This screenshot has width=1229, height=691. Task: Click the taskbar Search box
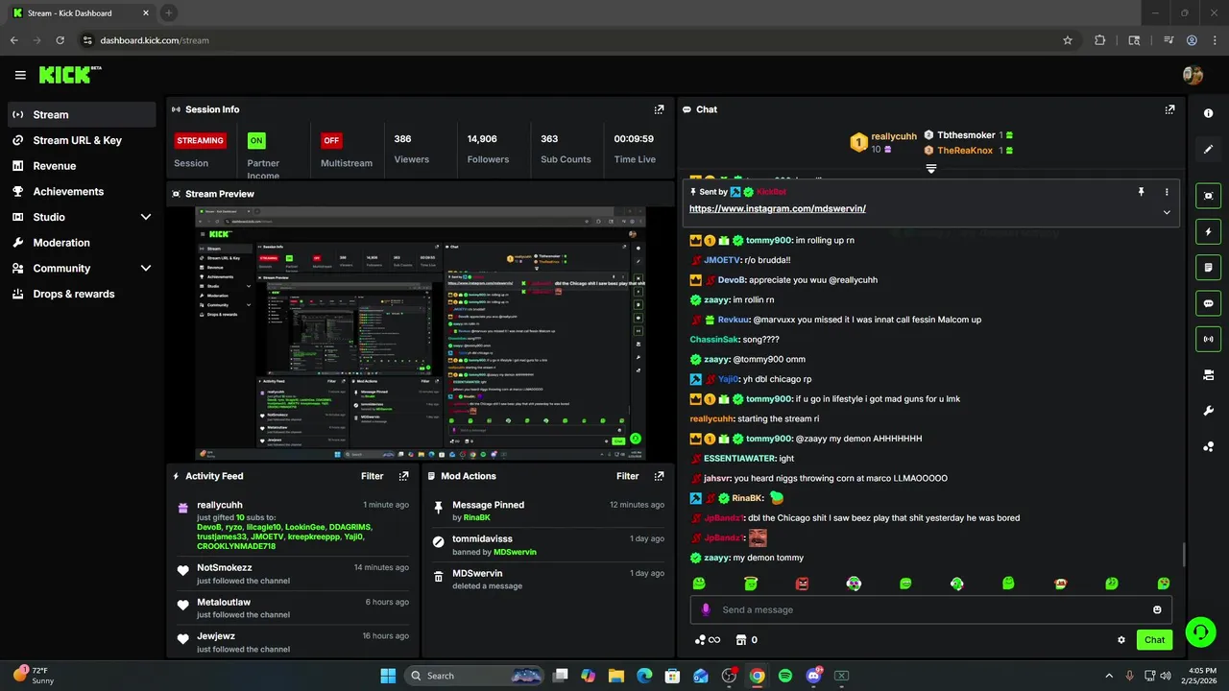475,676
